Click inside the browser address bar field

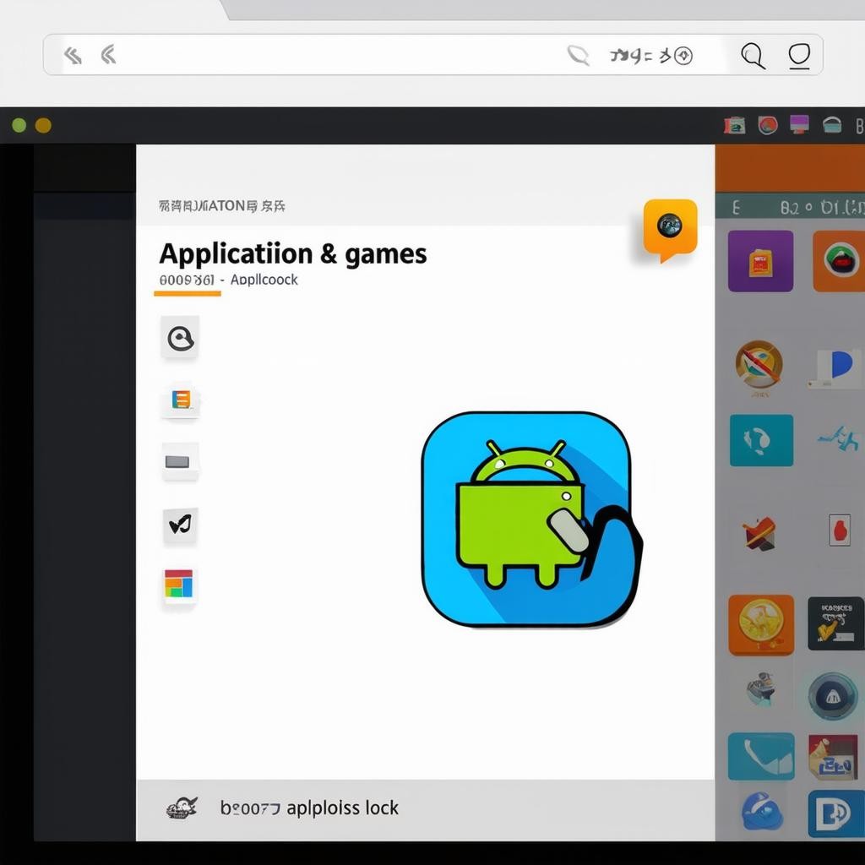(338, 56)
